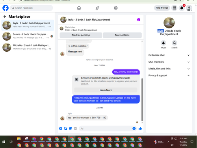This screenshot has width=197, height=148.
Task: Select the "Hi, is this available?" message
Action: [78, 46]
